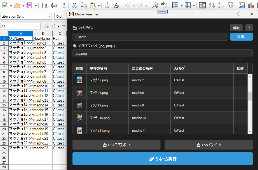Open the 履歴 history button
The image size is (258, 170).
236,28
